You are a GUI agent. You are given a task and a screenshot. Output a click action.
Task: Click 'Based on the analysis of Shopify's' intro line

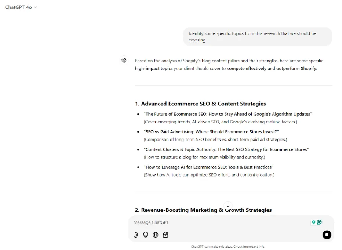[x=229, y=61]
